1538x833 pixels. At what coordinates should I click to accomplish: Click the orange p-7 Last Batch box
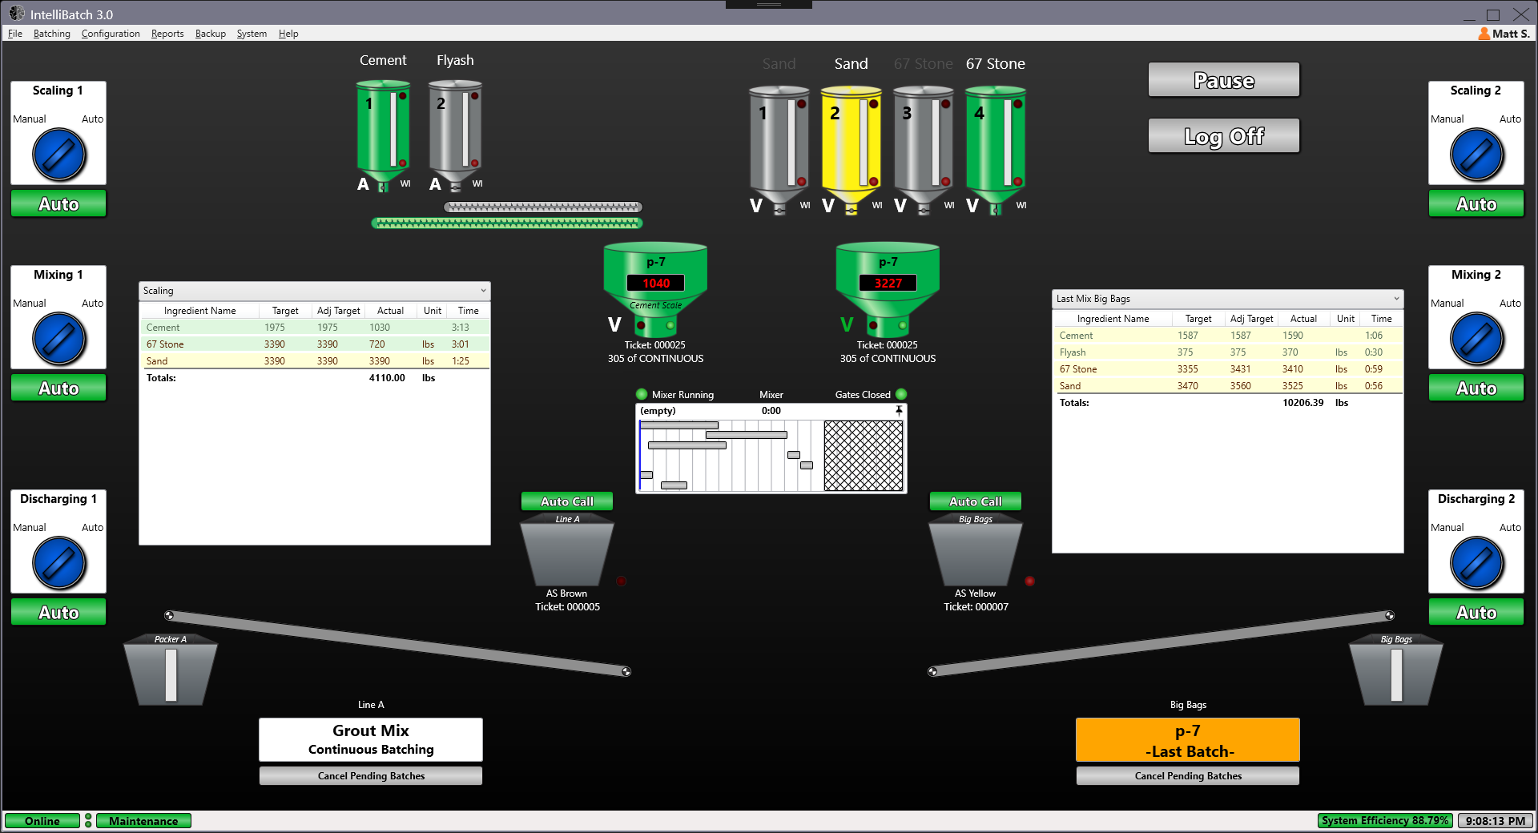click(1188, 740)
